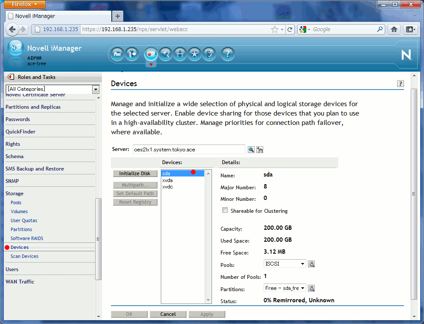Click the Initialize Disk button

coord(135,174)
